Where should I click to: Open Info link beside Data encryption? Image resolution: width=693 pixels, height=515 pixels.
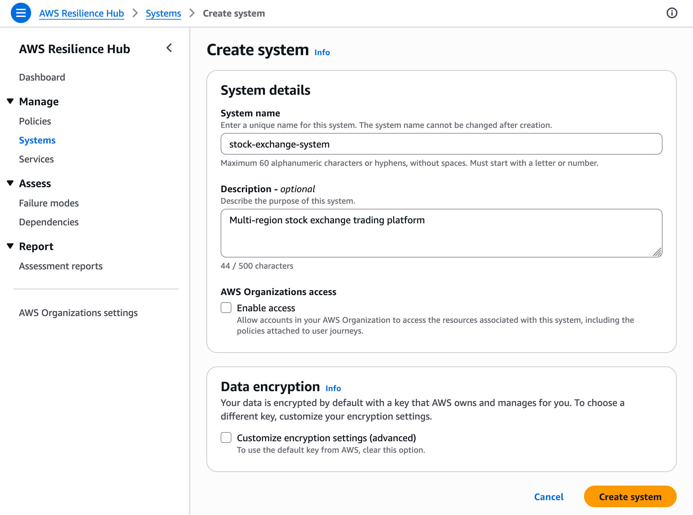[333, 388]
